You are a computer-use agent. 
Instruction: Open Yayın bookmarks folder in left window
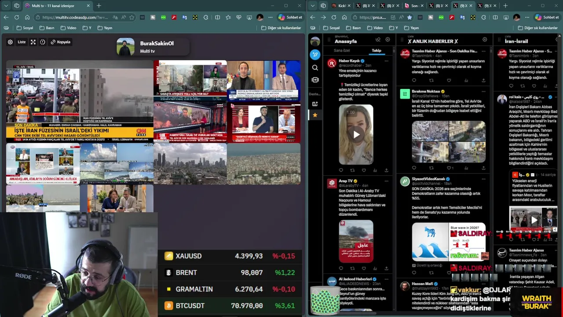pos(105,28)
